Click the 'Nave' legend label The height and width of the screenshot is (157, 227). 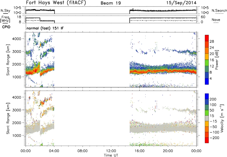(216, 20)
